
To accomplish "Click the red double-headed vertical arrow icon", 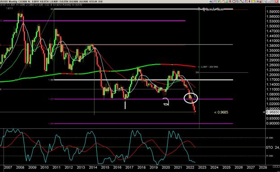I will [x=230, y=1].
